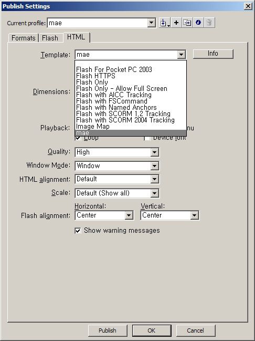The width and height of the screenshot is (255, 341).
Task: Open Profile properties info icon
Action: point(198,23)
